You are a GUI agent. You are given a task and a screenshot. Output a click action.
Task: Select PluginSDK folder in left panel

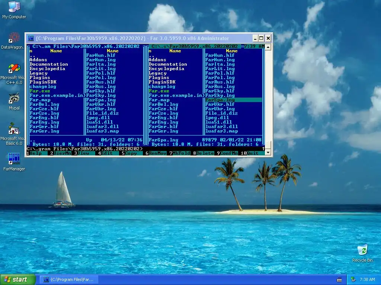coord(43,82)
